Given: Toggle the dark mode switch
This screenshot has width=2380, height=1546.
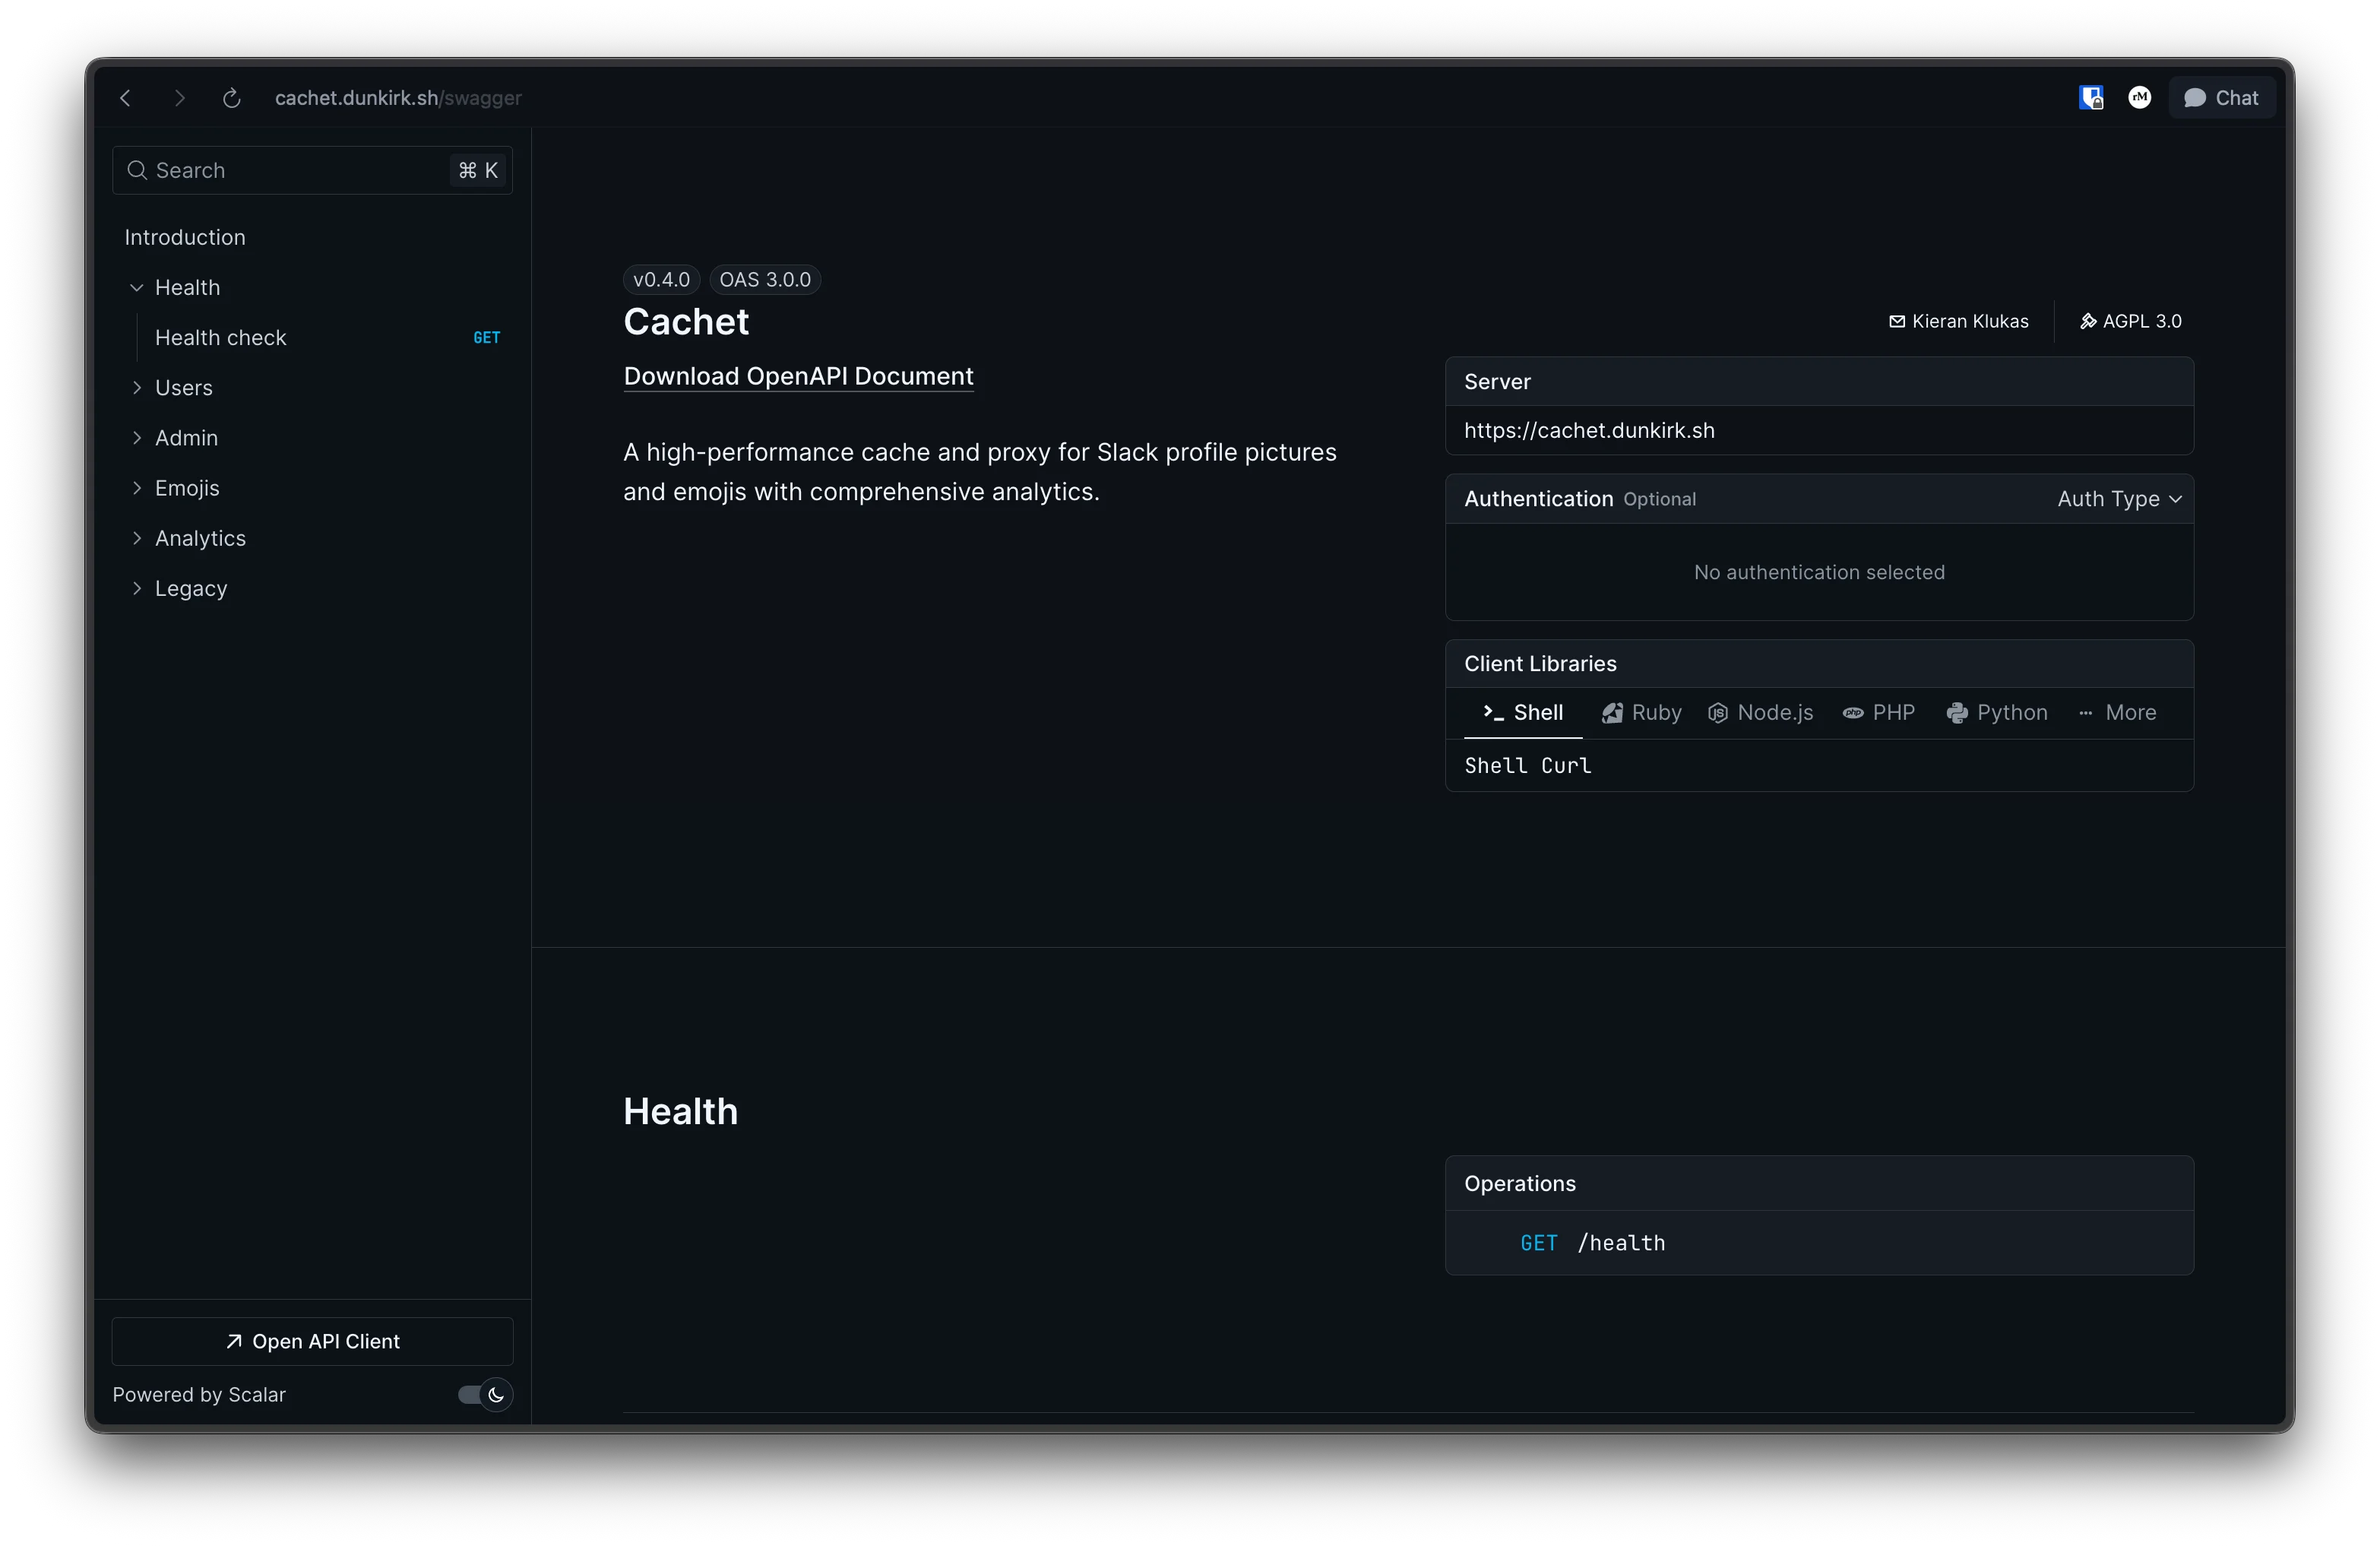Looking at the screenshot, I should click(x=485, y=1395).
